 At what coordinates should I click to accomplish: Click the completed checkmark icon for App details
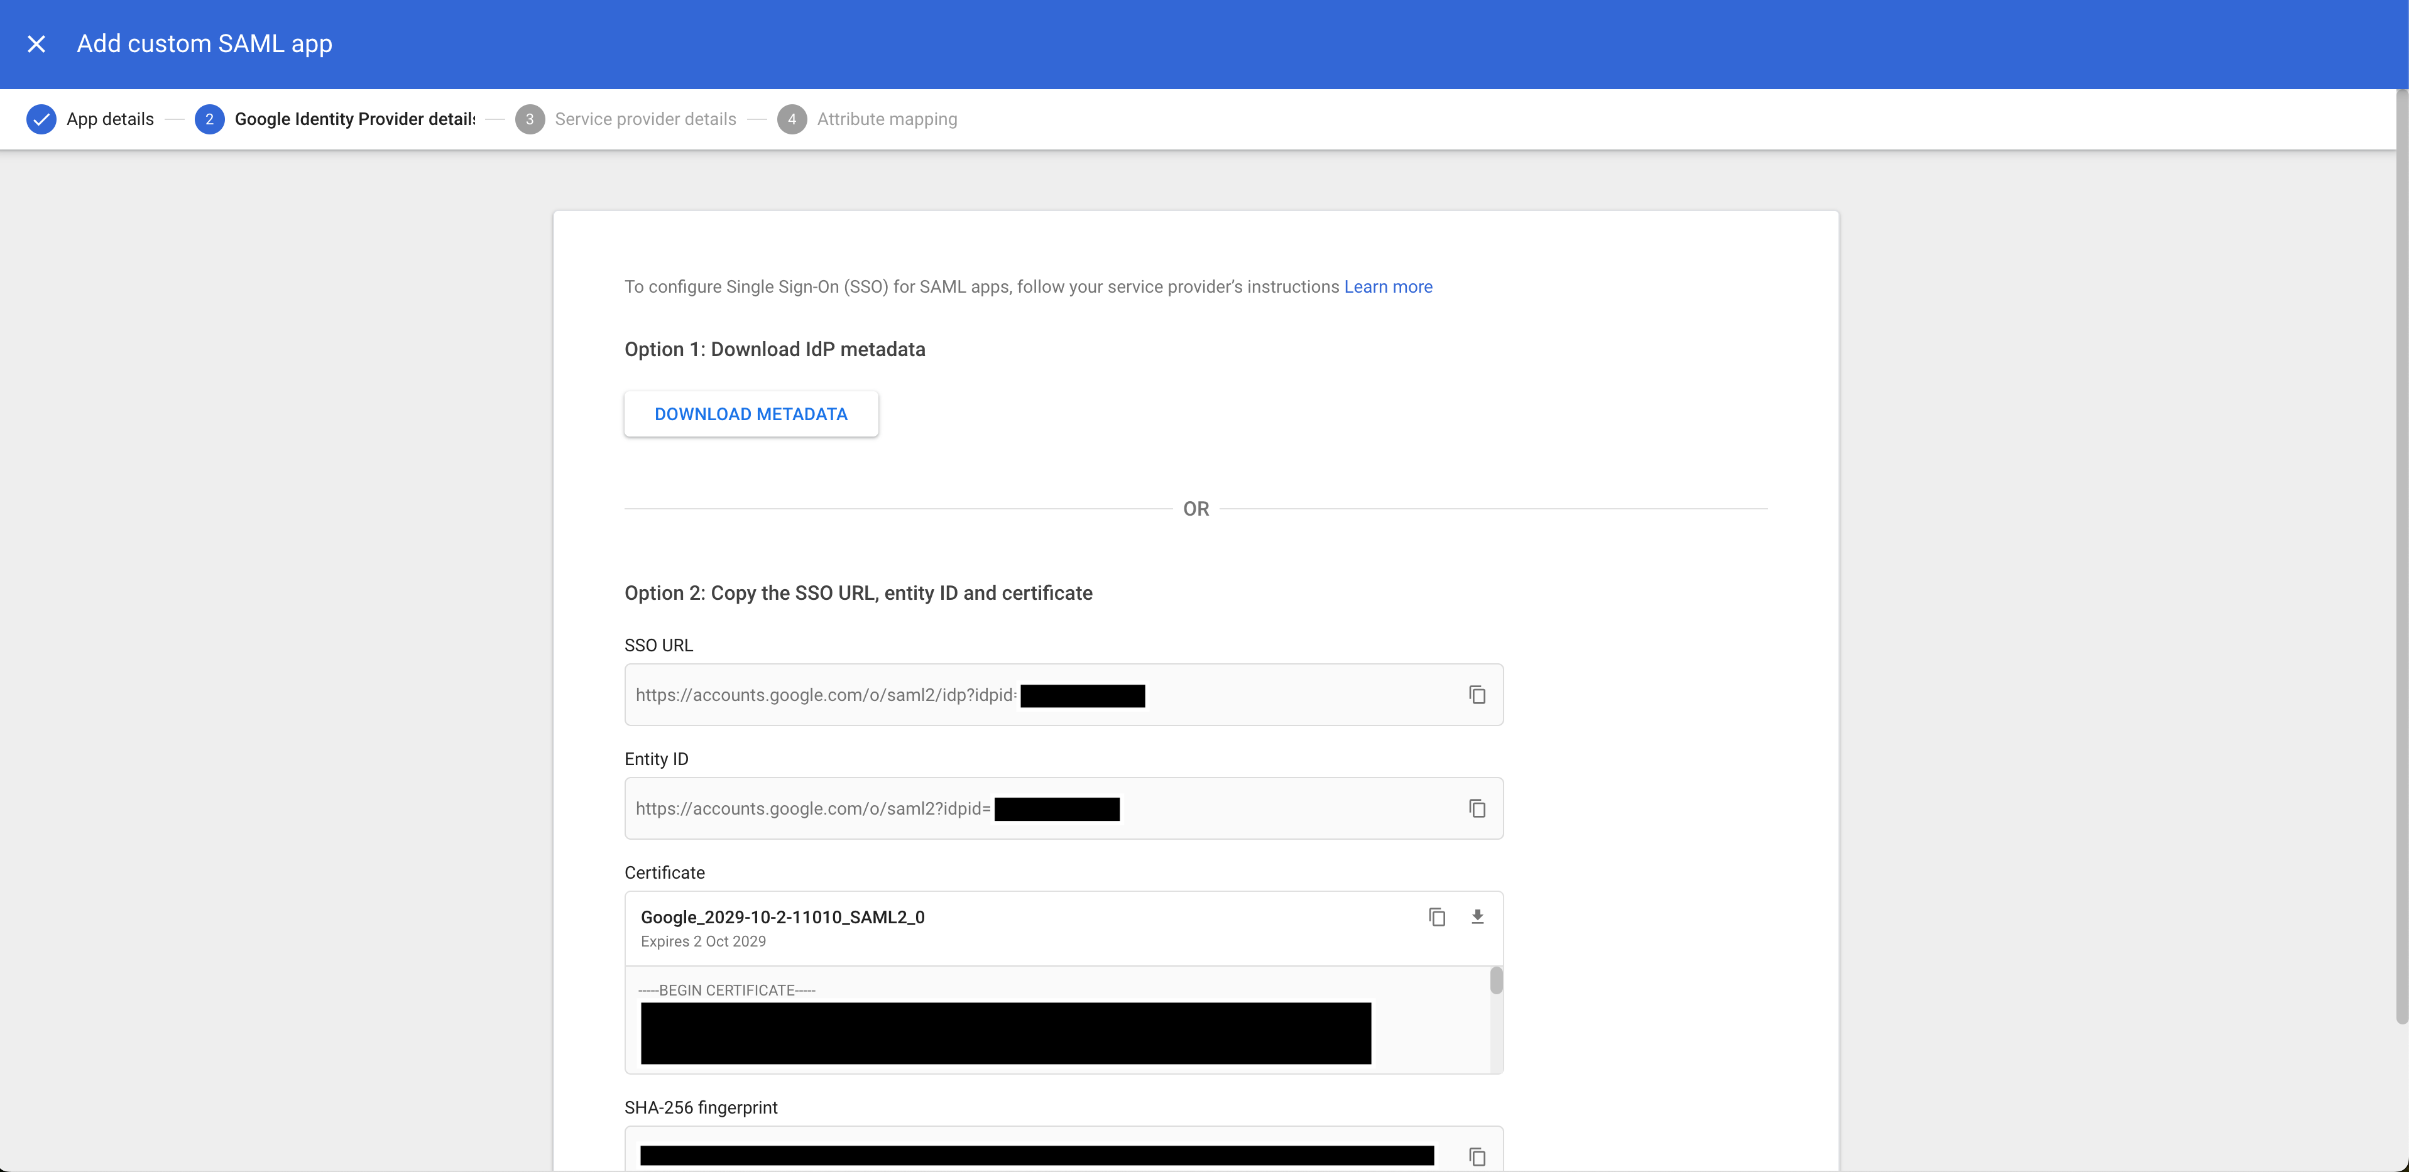(x=41, y=119)
